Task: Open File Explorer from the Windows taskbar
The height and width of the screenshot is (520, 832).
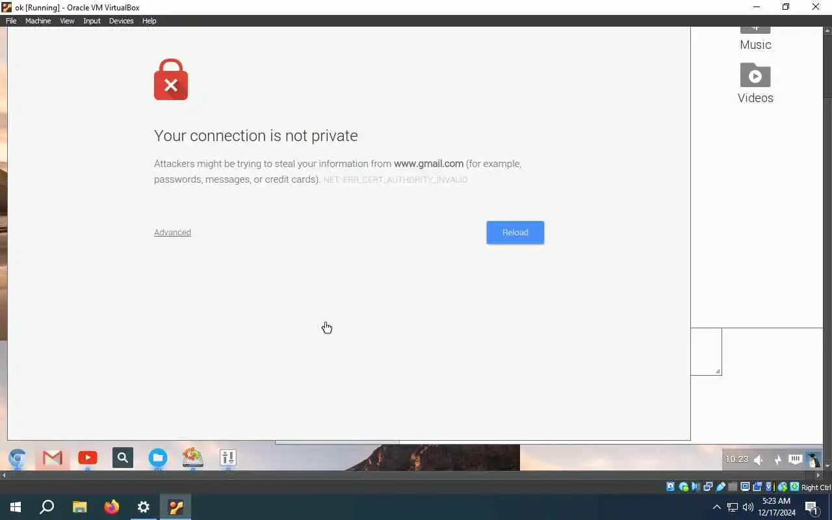Action: coord(79,507)
